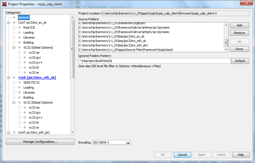Click the Ignored Folders Pattern field

(155, 61)
